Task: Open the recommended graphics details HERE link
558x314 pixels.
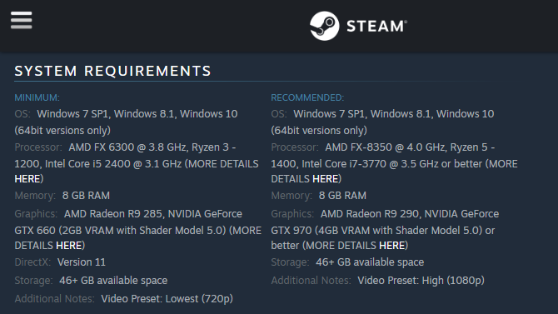Action: coord(392,246)
